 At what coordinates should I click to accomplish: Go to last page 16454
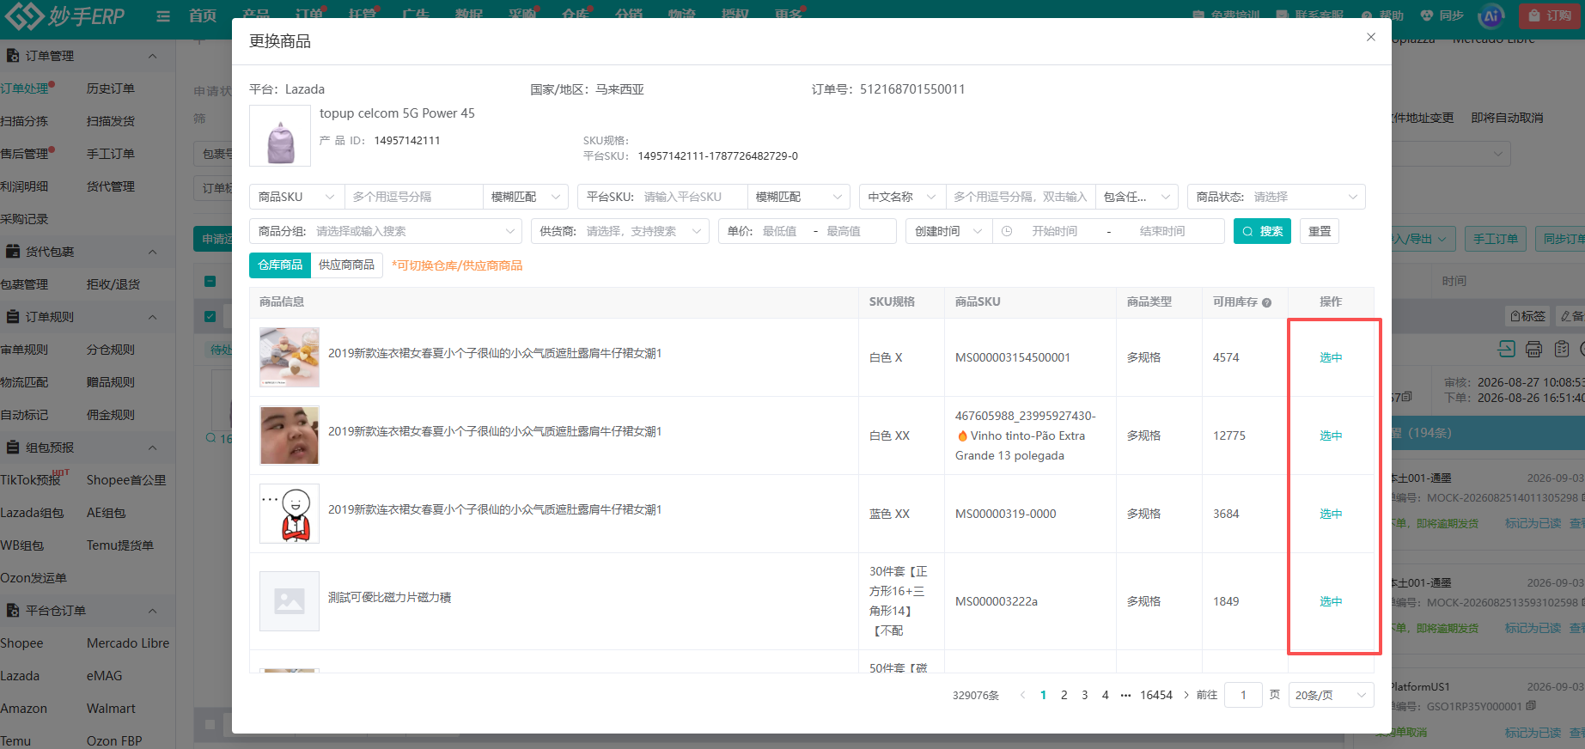tap(1156, 695)
